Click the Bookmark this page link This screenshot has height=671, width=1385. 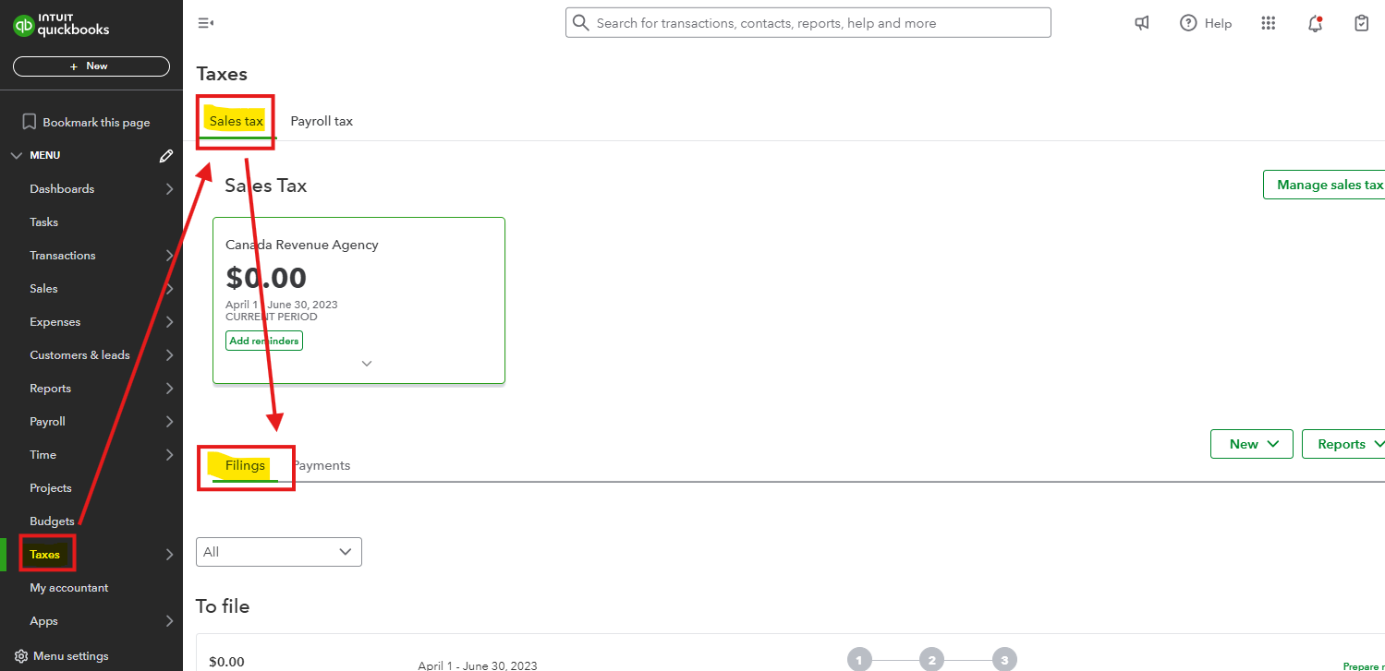pyautogui.click(x=96, y=123)
